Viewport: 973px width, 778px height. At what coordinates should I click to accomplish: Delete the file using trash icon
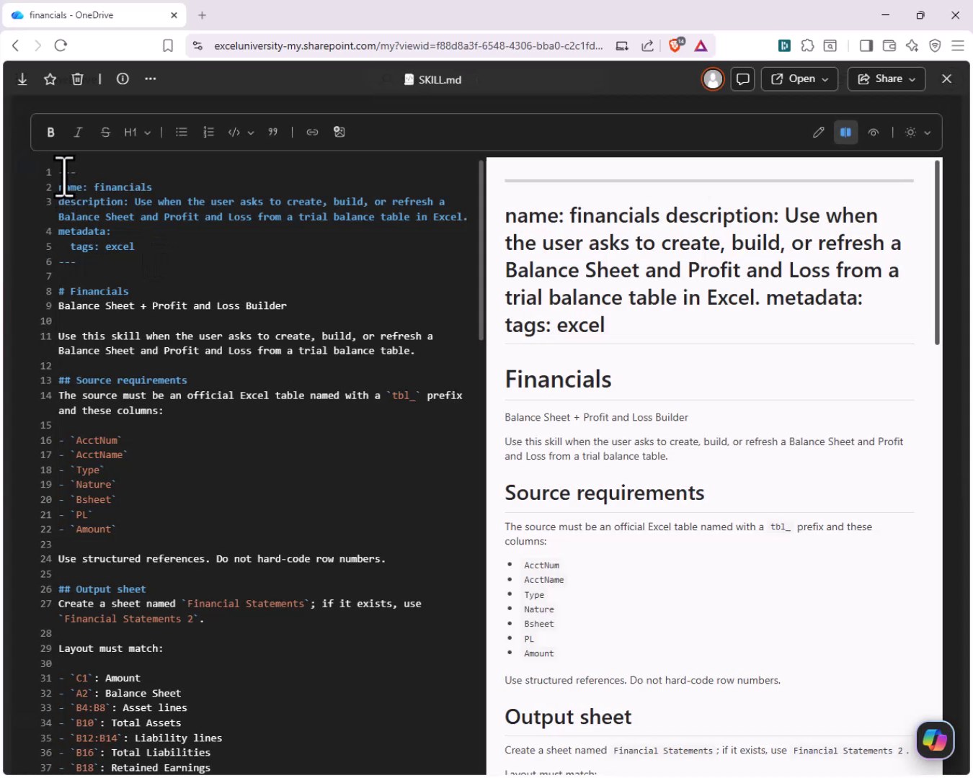tap(77, 79)
